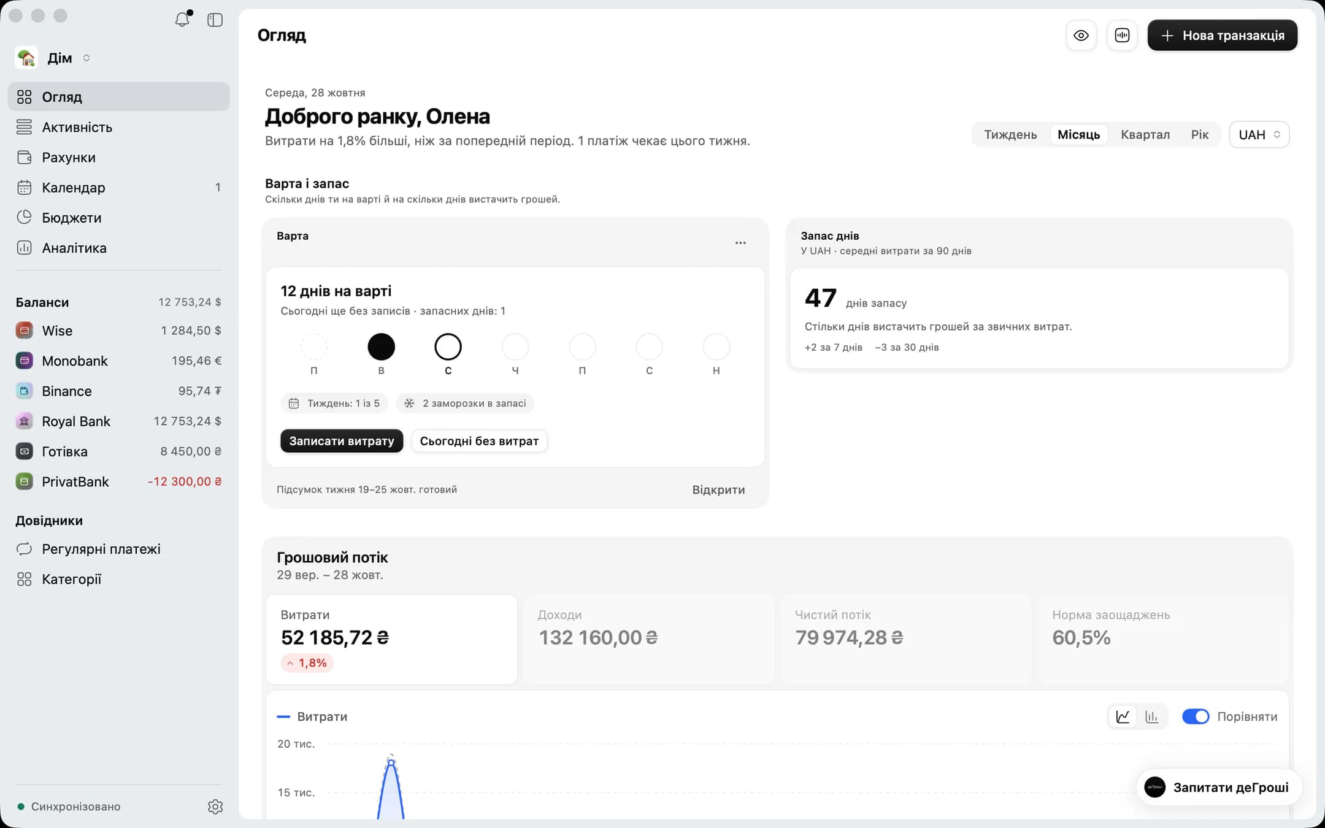Expand the Дім workspace switcher

click(54, 58)
